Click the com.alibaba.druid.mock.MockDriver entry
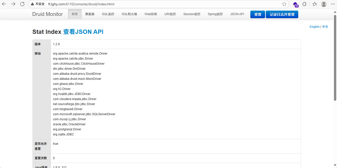Viewport: 337px width, 168px height. [x=77, y=79]
